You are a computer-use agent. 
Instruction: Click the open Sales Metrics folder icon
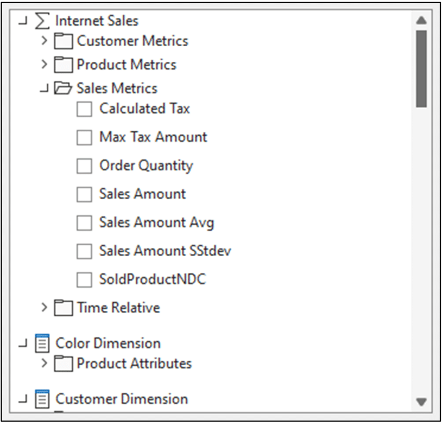(x=64, y=88)
